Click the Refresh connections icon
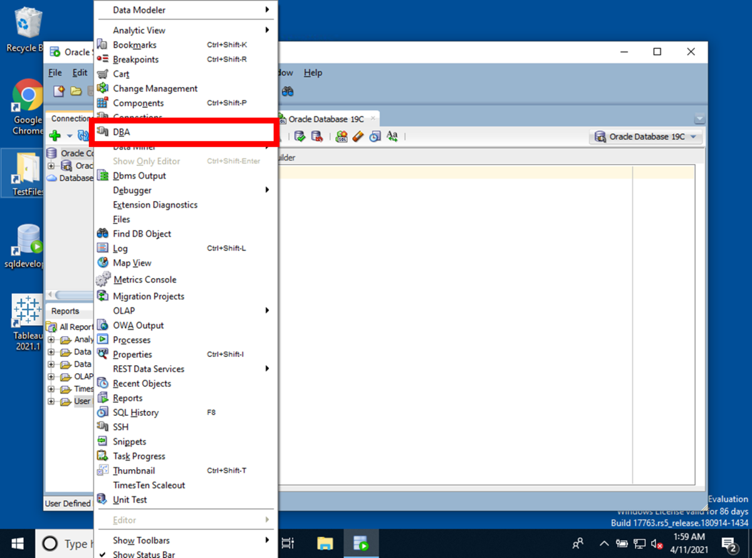The height and width of the screenshot is (558, 752). pyautogui.click(x=82, y=135)
